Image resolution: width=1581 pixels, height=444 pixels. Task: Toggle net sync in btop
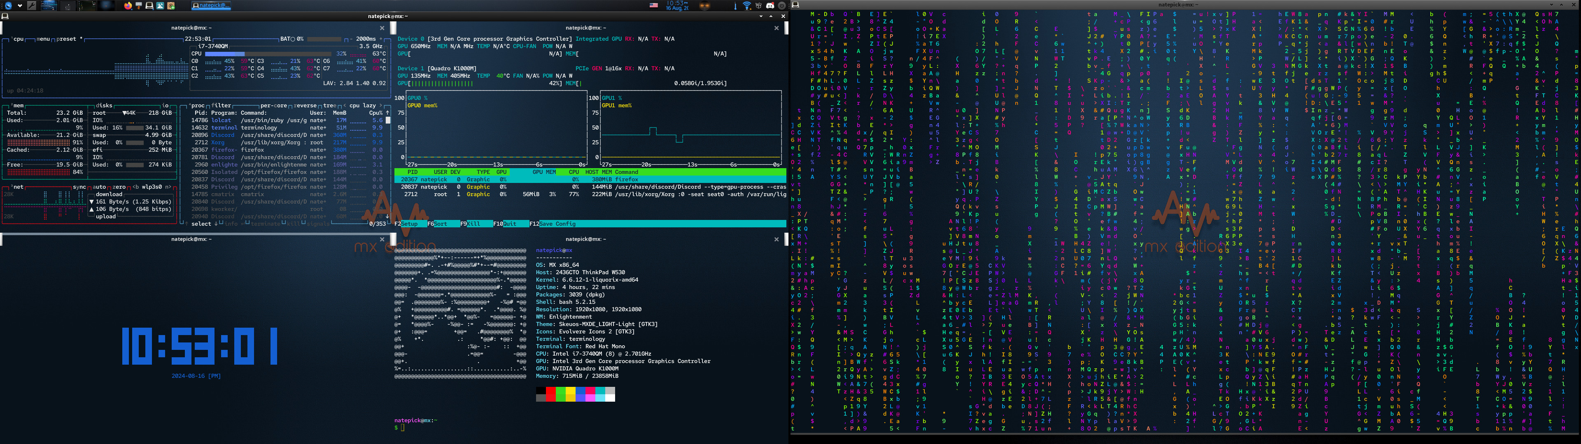pyautogui.click(x=79, y=187)
